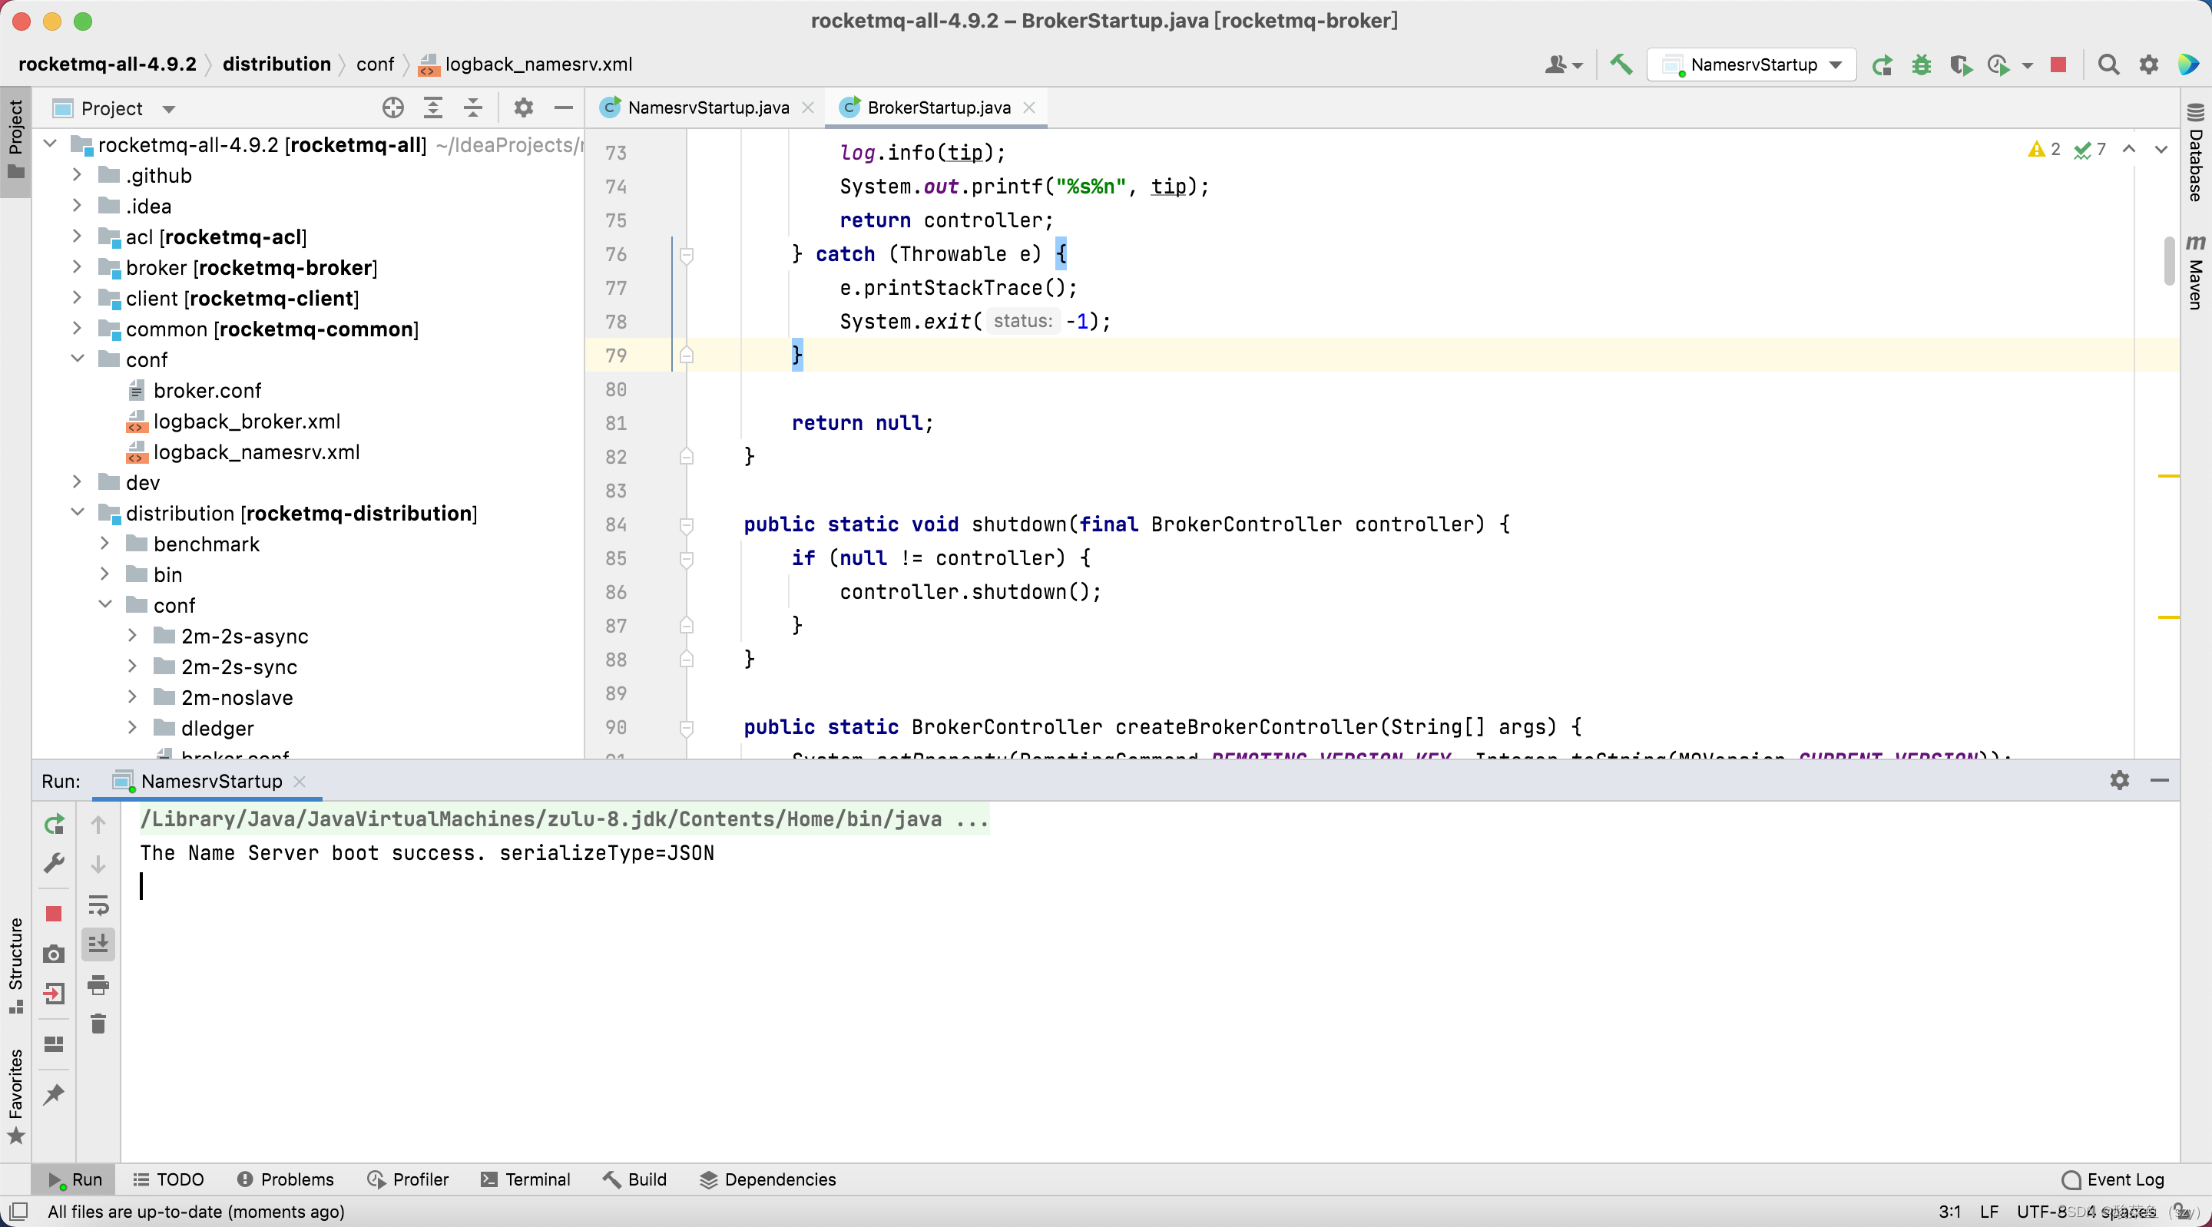2212x1227 pixels.
Task: Toggle the Project tool window stripe button
Action: (15, 137)
